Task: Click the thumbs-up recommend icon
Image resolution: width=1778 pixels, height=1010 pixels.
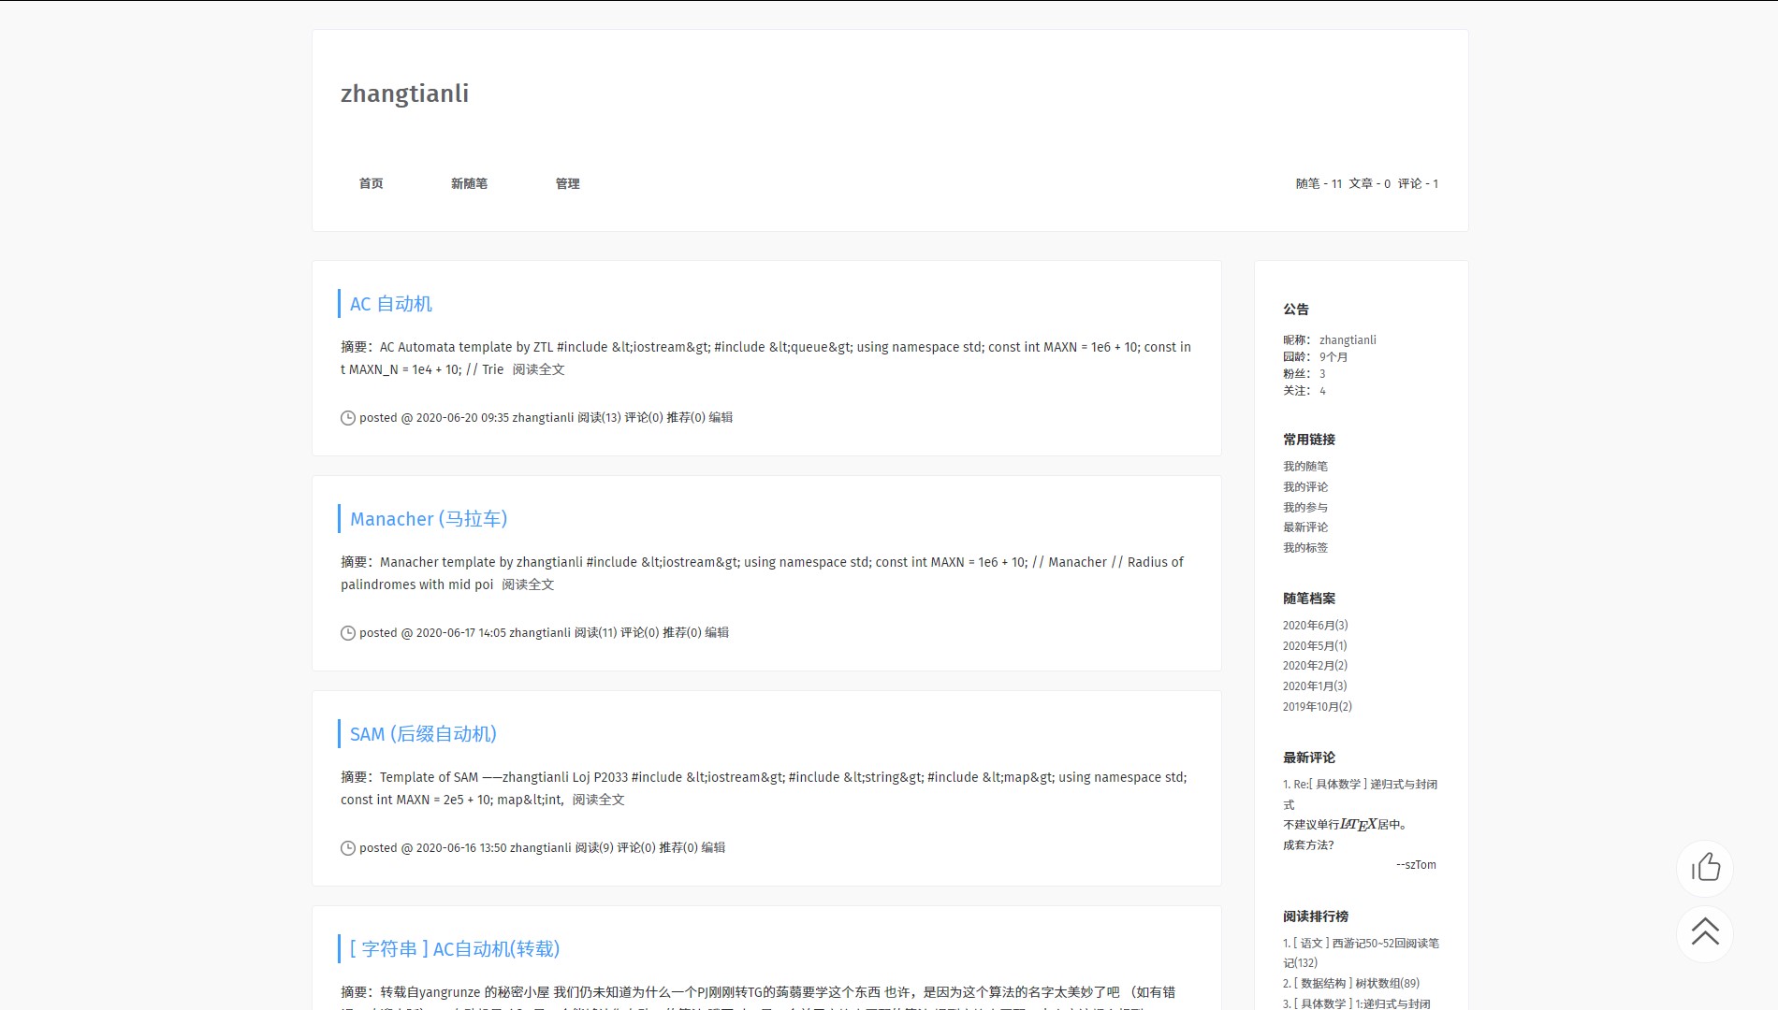Action: coord(1705,868)
